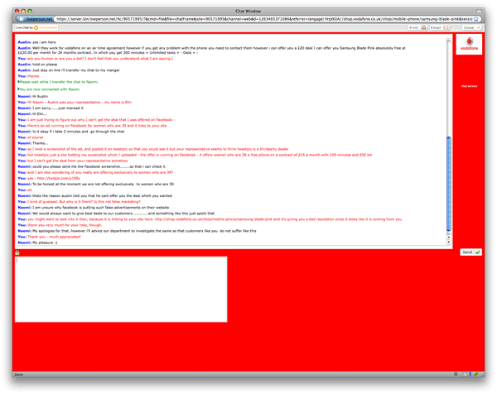Close the chat with the Close button

471,27
